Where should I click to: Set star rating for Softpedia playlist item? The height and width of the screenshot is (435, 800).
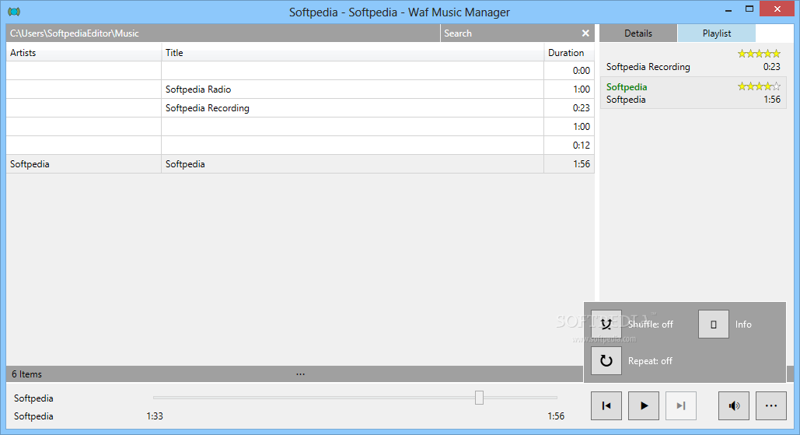759,86
